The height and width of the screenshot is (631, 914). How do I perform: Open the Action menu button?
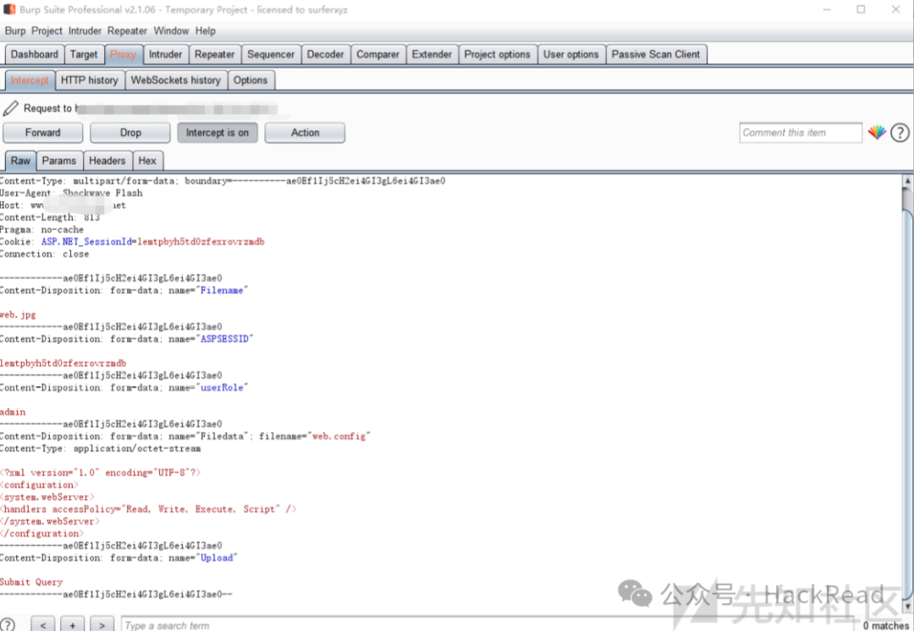coord(305,133)
